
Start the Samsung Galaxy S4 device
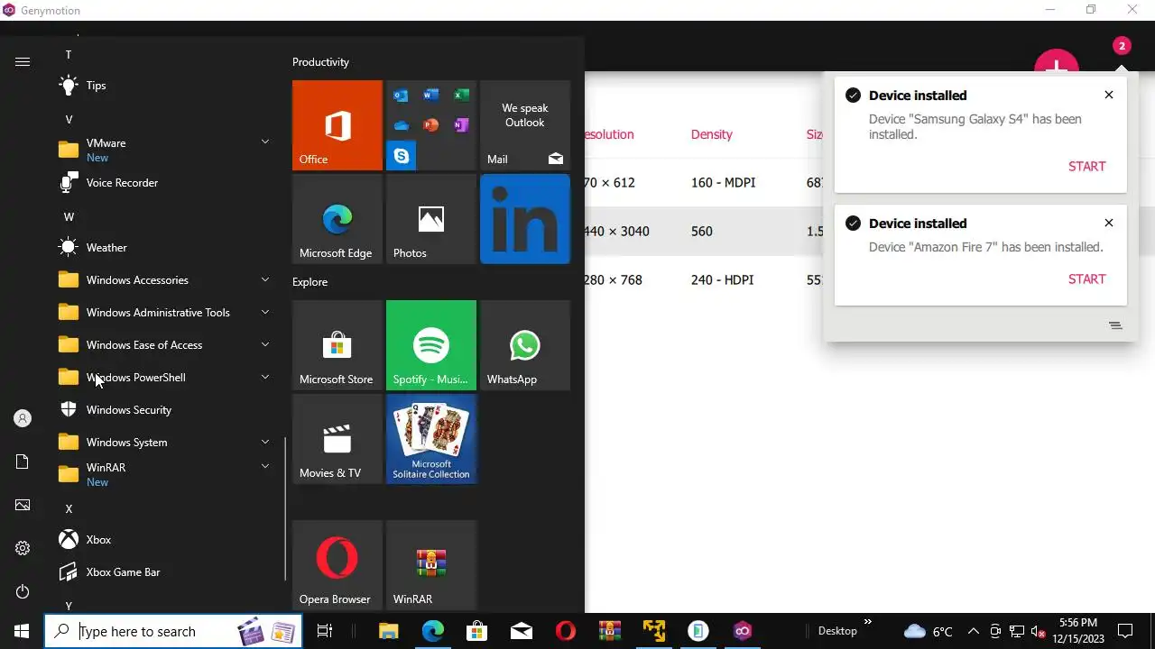pyautogui.click(x=1086, y=166)
